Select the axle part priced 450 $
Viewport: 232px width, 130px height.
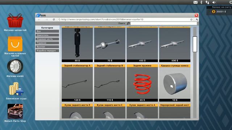(x=142, y=44)
